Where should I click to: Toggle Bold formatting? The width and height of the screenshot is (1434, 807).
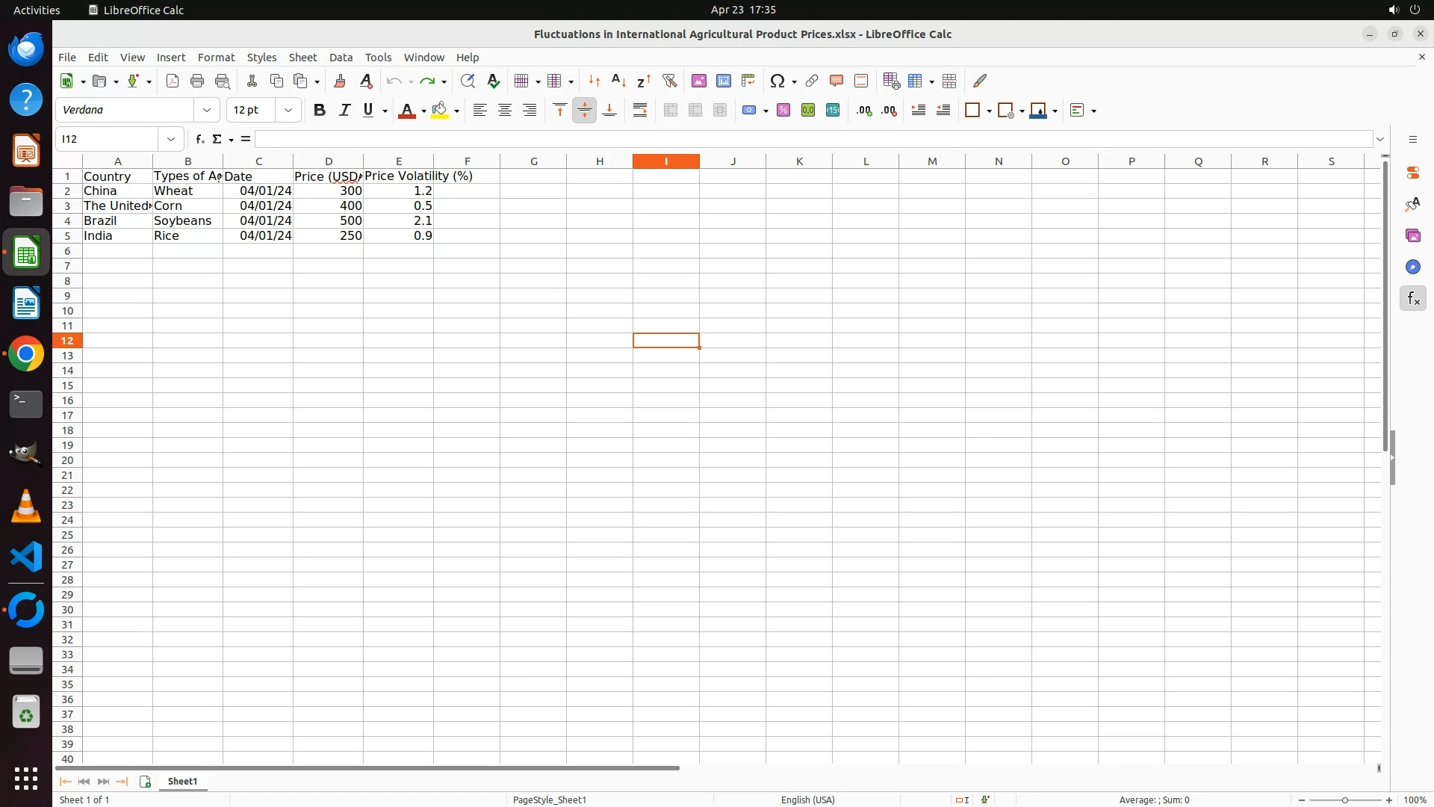320,111
